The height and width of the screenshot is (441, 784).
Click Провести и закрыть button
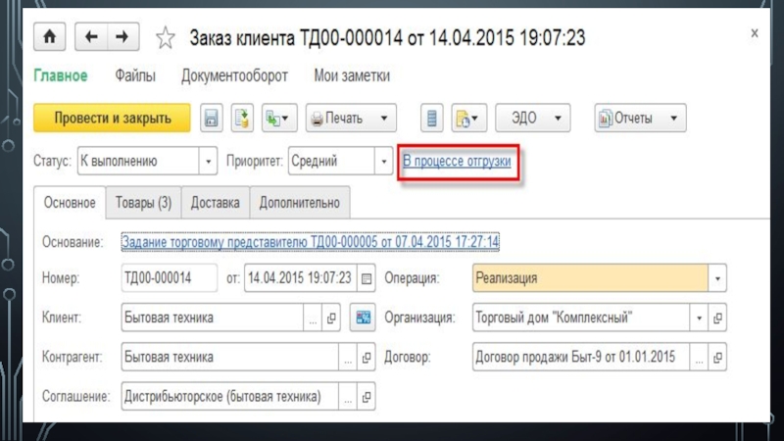coord(112,119)
